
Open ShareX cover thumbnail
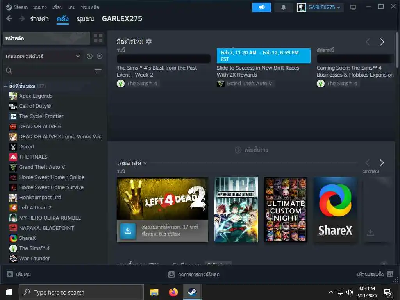[335, 209]
